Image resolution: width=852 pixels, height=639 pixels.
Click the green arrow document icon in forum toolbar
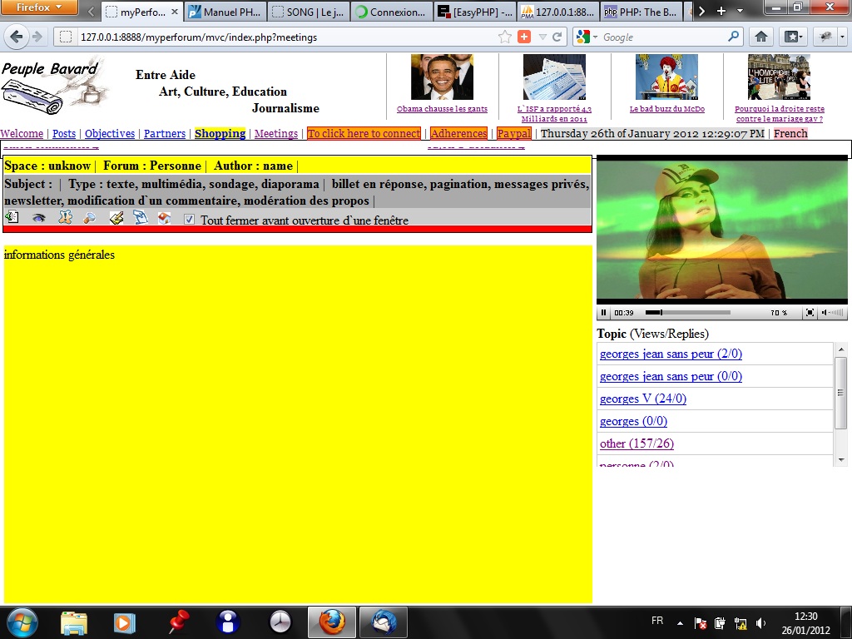click(x=12, y=217)
